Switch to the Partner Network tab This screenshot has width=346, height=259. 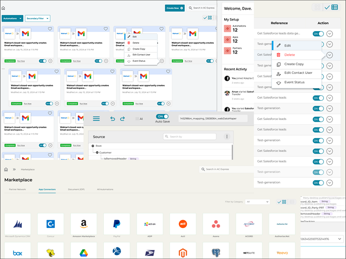pos(17,190)
